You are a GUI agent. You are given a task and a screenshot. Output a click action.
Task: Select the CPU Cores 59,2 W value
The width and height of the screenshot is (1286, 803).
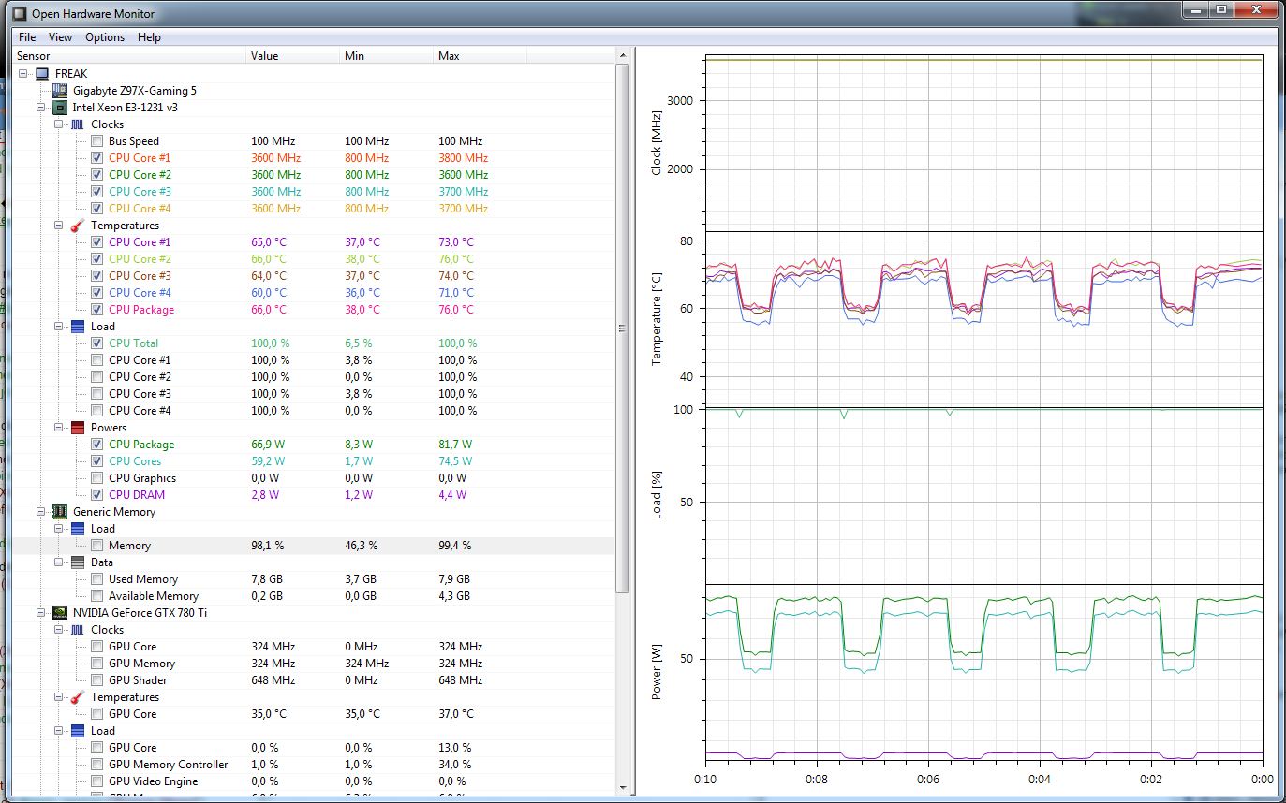pyautogui.click(x=268, y=461)
